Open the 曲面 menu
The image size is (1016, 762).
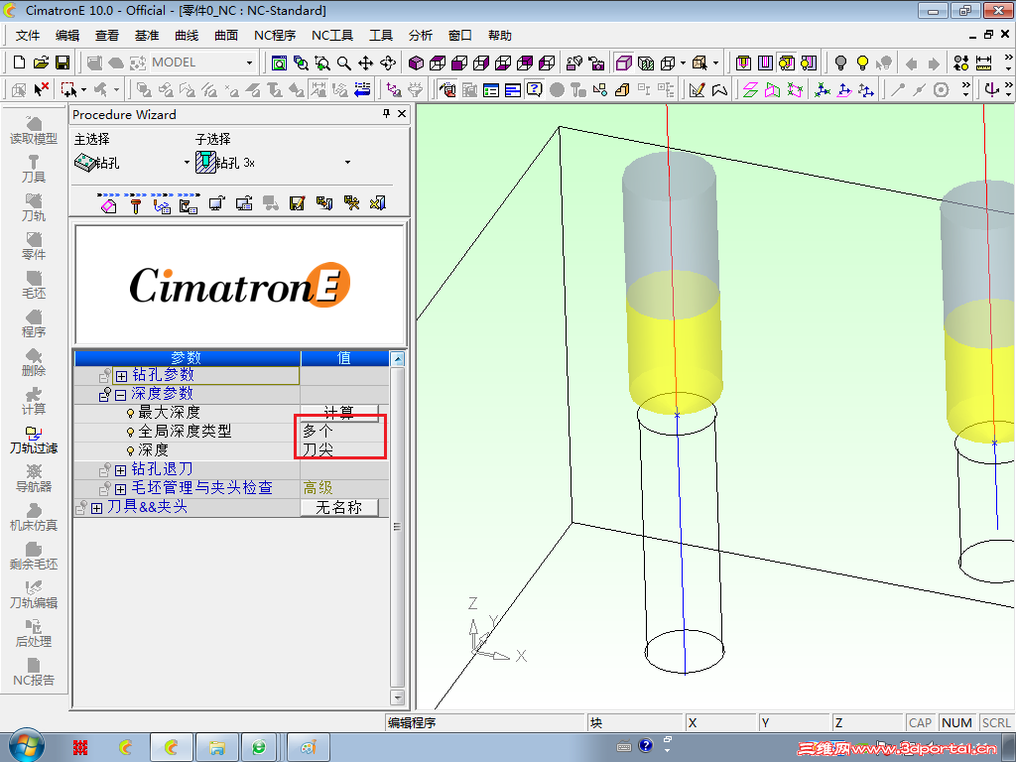(x=226, y=36)
